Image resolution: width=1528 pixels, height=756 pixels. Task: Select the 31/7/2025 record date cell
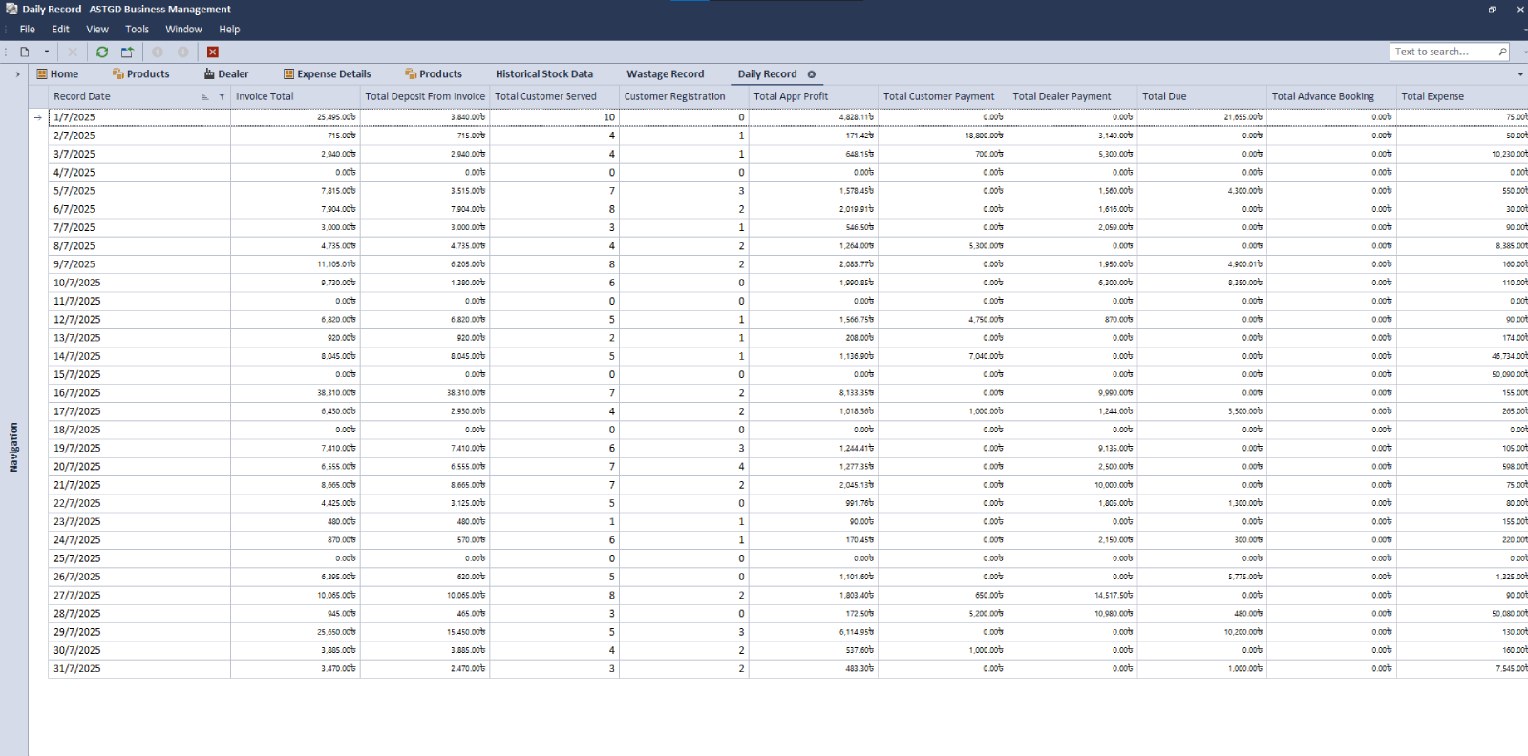(x=139, y=669)
